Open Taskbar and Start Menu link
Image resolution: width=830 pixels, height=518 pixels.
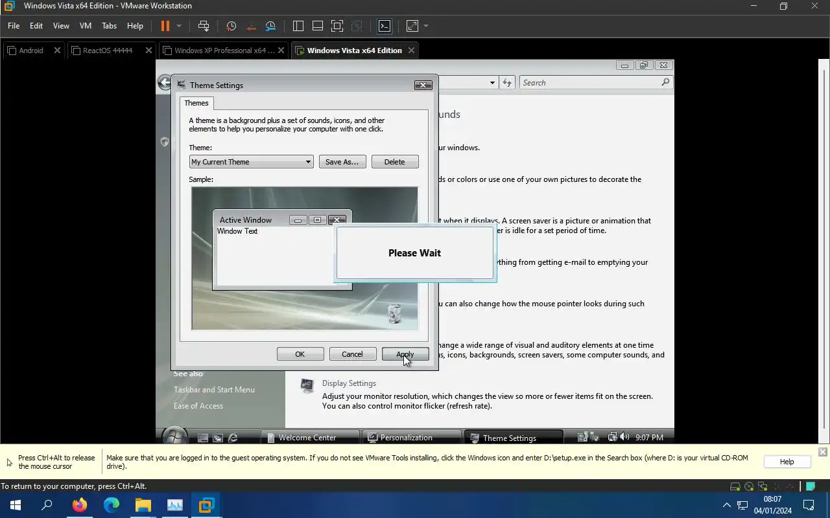click(214, 390)
